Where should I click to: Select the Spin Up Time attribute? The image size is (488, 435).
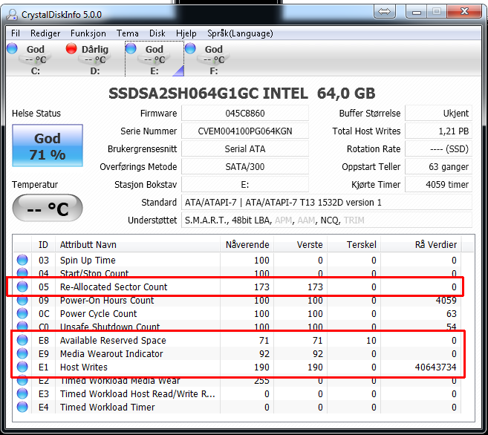[88, 260]
